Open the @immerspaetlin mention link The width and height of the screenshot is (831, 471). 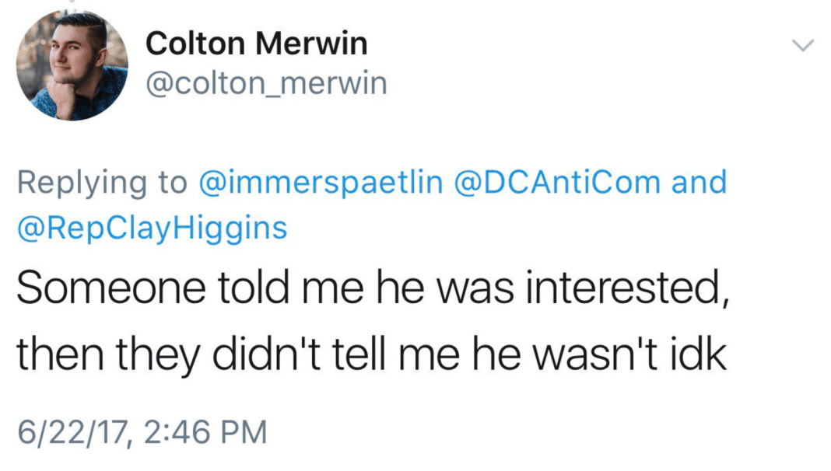point(321,183)
